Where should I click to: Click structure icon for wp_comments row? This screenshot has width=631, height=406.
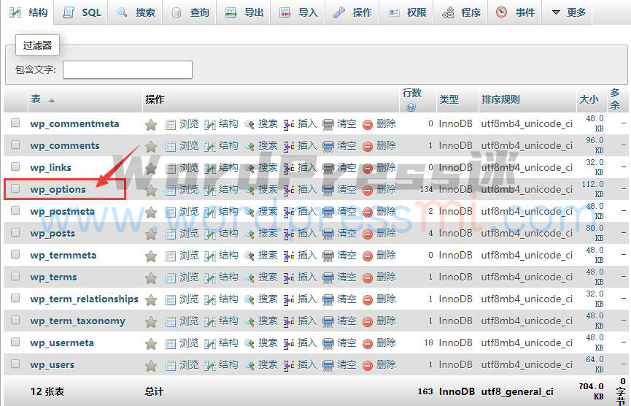tap(210, 147)
